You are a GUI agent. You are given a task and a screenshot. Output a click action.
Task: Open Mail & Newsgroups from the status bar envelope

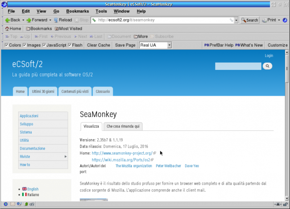pos(13,204)
